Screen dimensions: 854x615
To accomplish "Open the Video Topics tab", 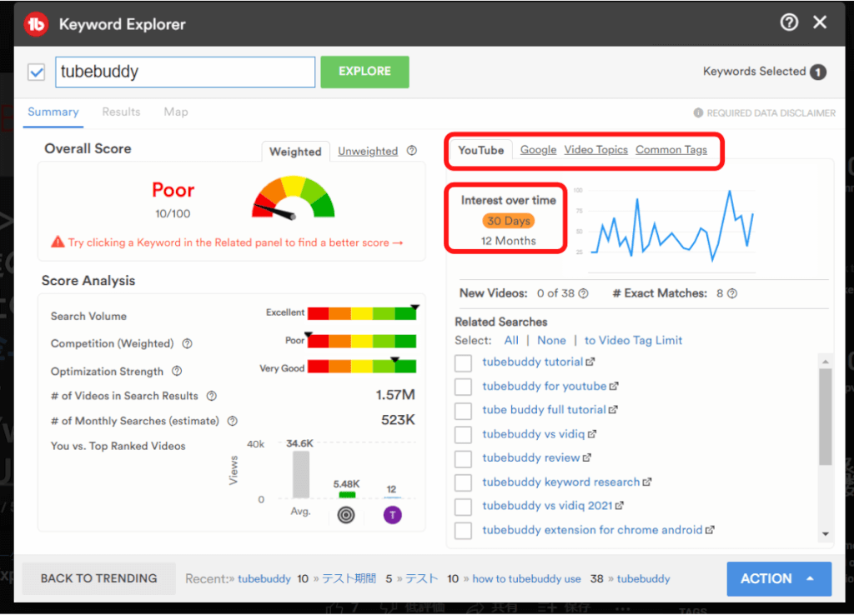I will pos(595,150).
